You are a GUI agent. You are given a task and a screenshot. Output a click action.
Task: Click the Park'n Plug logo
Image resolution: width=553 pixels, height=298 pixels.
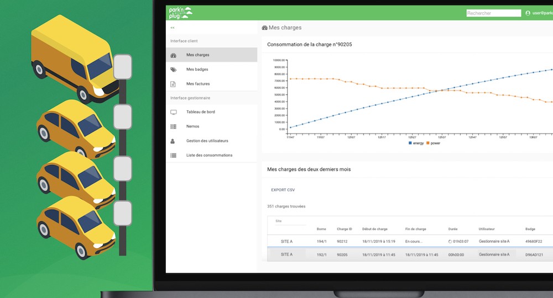pos(180,13)
